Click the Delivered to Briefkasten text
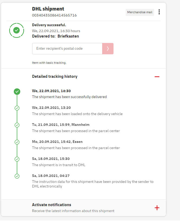 click(x=55, y=36)
